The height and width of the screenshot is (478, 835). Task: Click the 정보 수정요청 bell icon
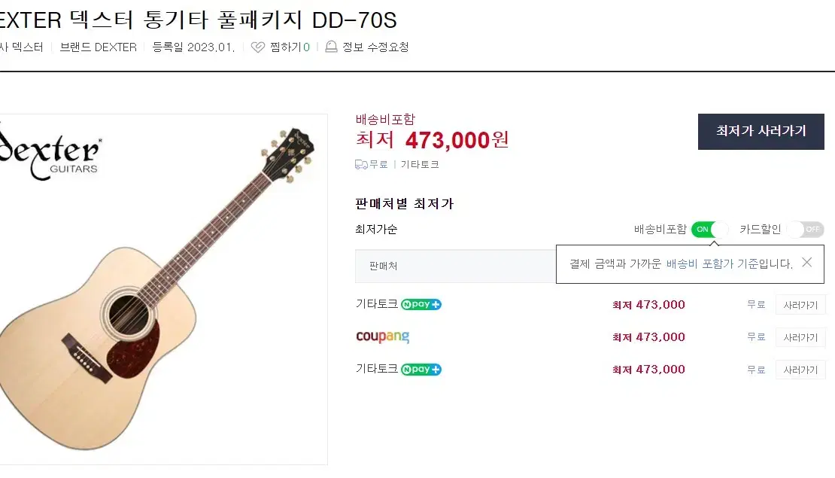tap(332, 47)
